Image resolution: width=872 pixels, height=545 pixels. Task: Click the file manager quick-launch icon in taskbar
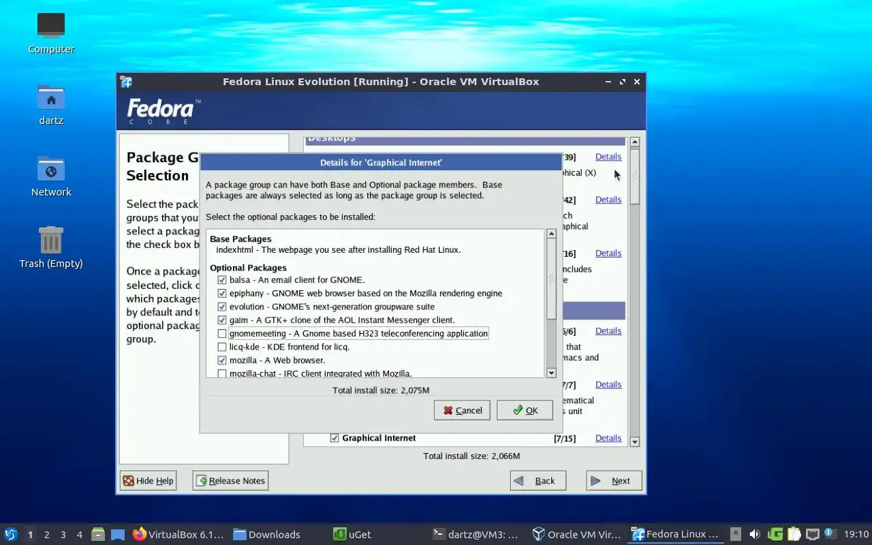click(98, 535)
